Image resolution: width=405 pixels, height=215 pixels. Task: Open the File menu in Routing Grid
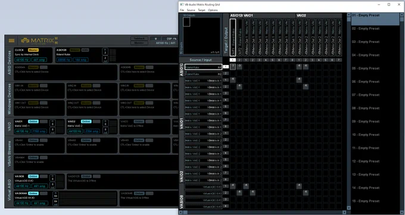(x=182, y=10)
